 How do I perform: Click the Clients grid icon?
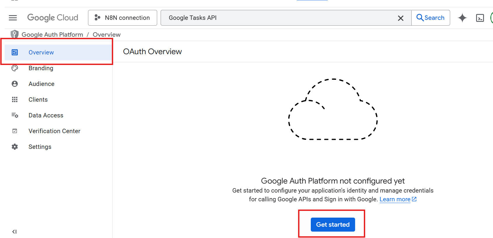click(x=15, y=100)
